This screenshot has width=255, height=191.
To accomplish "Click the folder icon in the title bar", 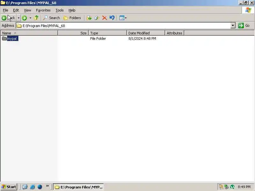I will pyautogui.click(x=3, y=3).
